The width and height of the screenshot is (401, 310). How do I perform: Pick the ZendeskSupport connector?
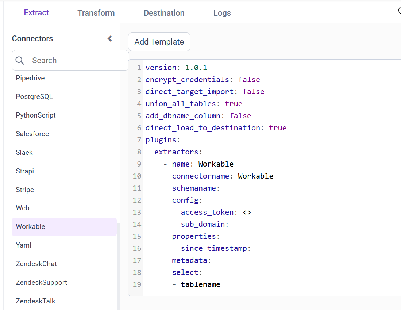41,282
